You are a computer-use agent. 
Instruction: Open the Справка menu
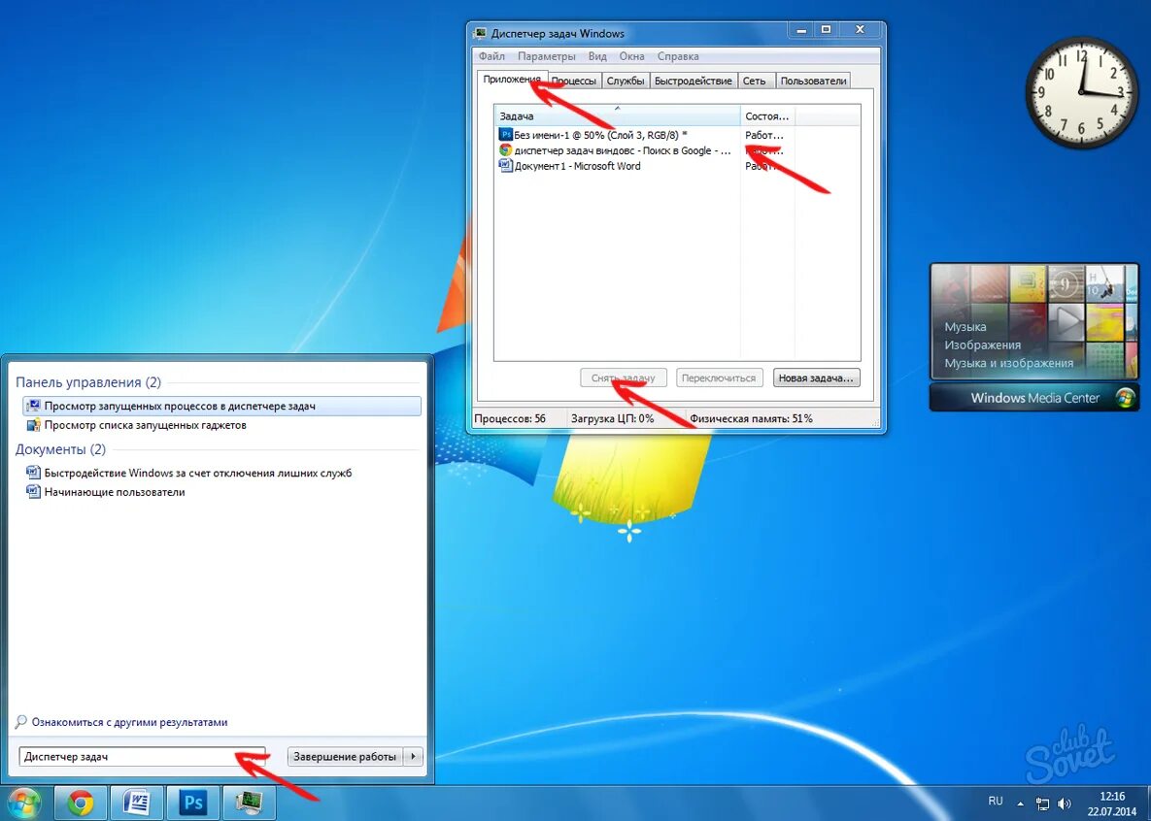[678, 55]
